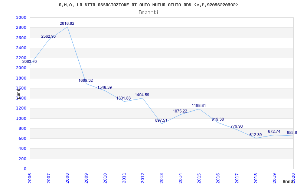
Task: Select data label 1331.83
Action: pyautogui.click(x=124, y=98)
